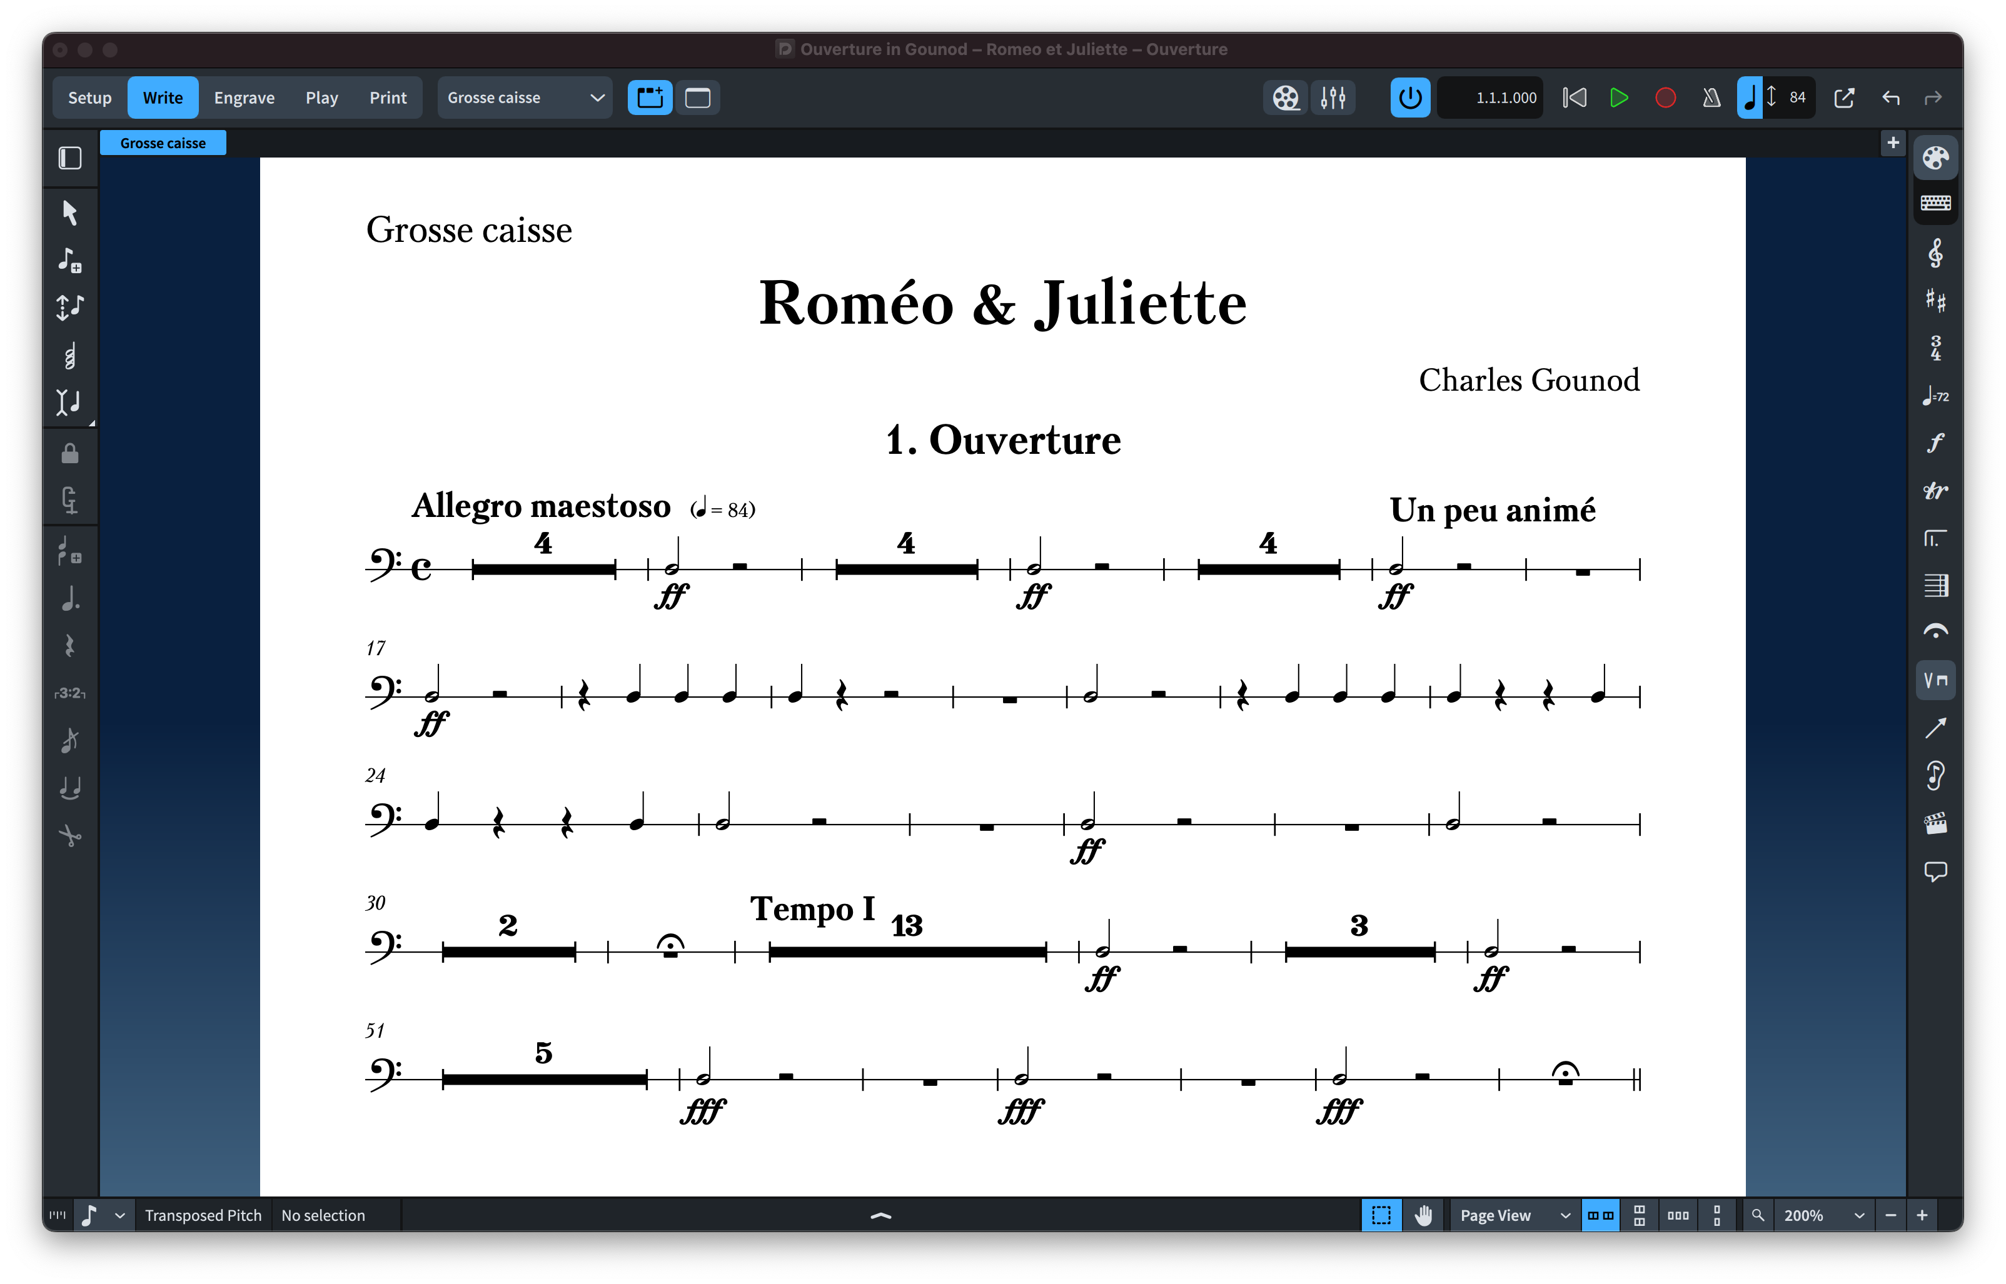This screenshot has width=2006, height=1284.
Task: Enable chord input mode
Action: click(70, 355)
